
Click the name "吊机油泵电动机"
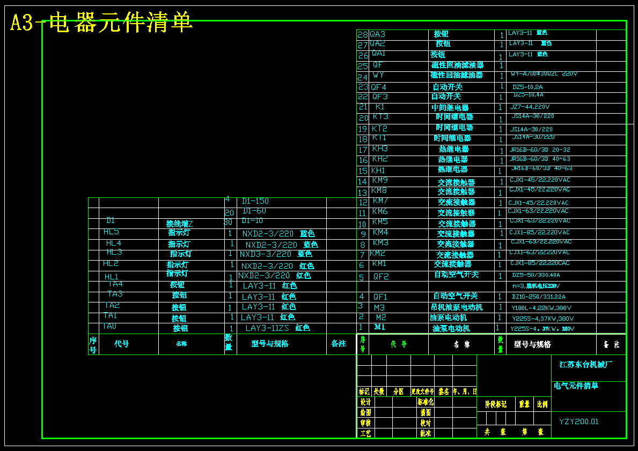(457, 307)
